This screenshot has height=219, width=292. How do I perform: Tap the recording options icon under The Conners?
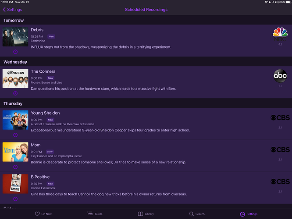(15, 93)
